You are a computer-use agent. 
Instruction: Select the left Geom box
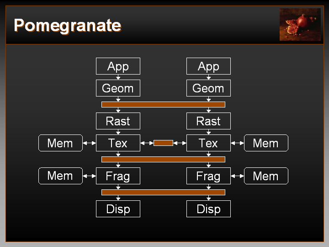[x=118, y=88]
